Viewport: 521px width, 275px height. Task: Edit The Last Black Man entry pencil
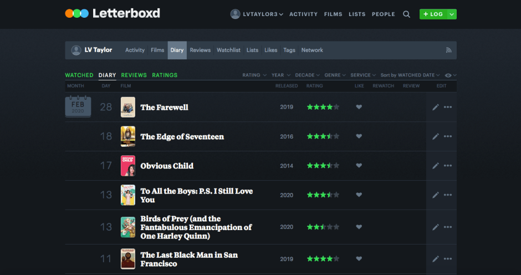pos(436,259)
